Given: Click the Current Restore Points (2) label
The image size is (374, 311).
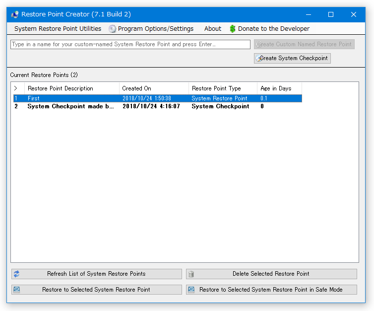Looking at the screenshot, I should 44,75.
